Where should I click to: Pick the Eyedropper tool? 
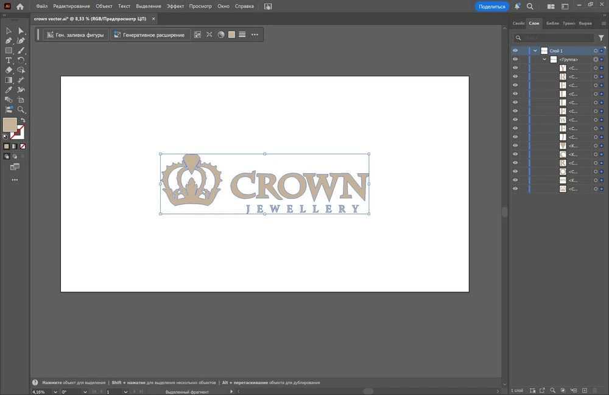[9, 90]
